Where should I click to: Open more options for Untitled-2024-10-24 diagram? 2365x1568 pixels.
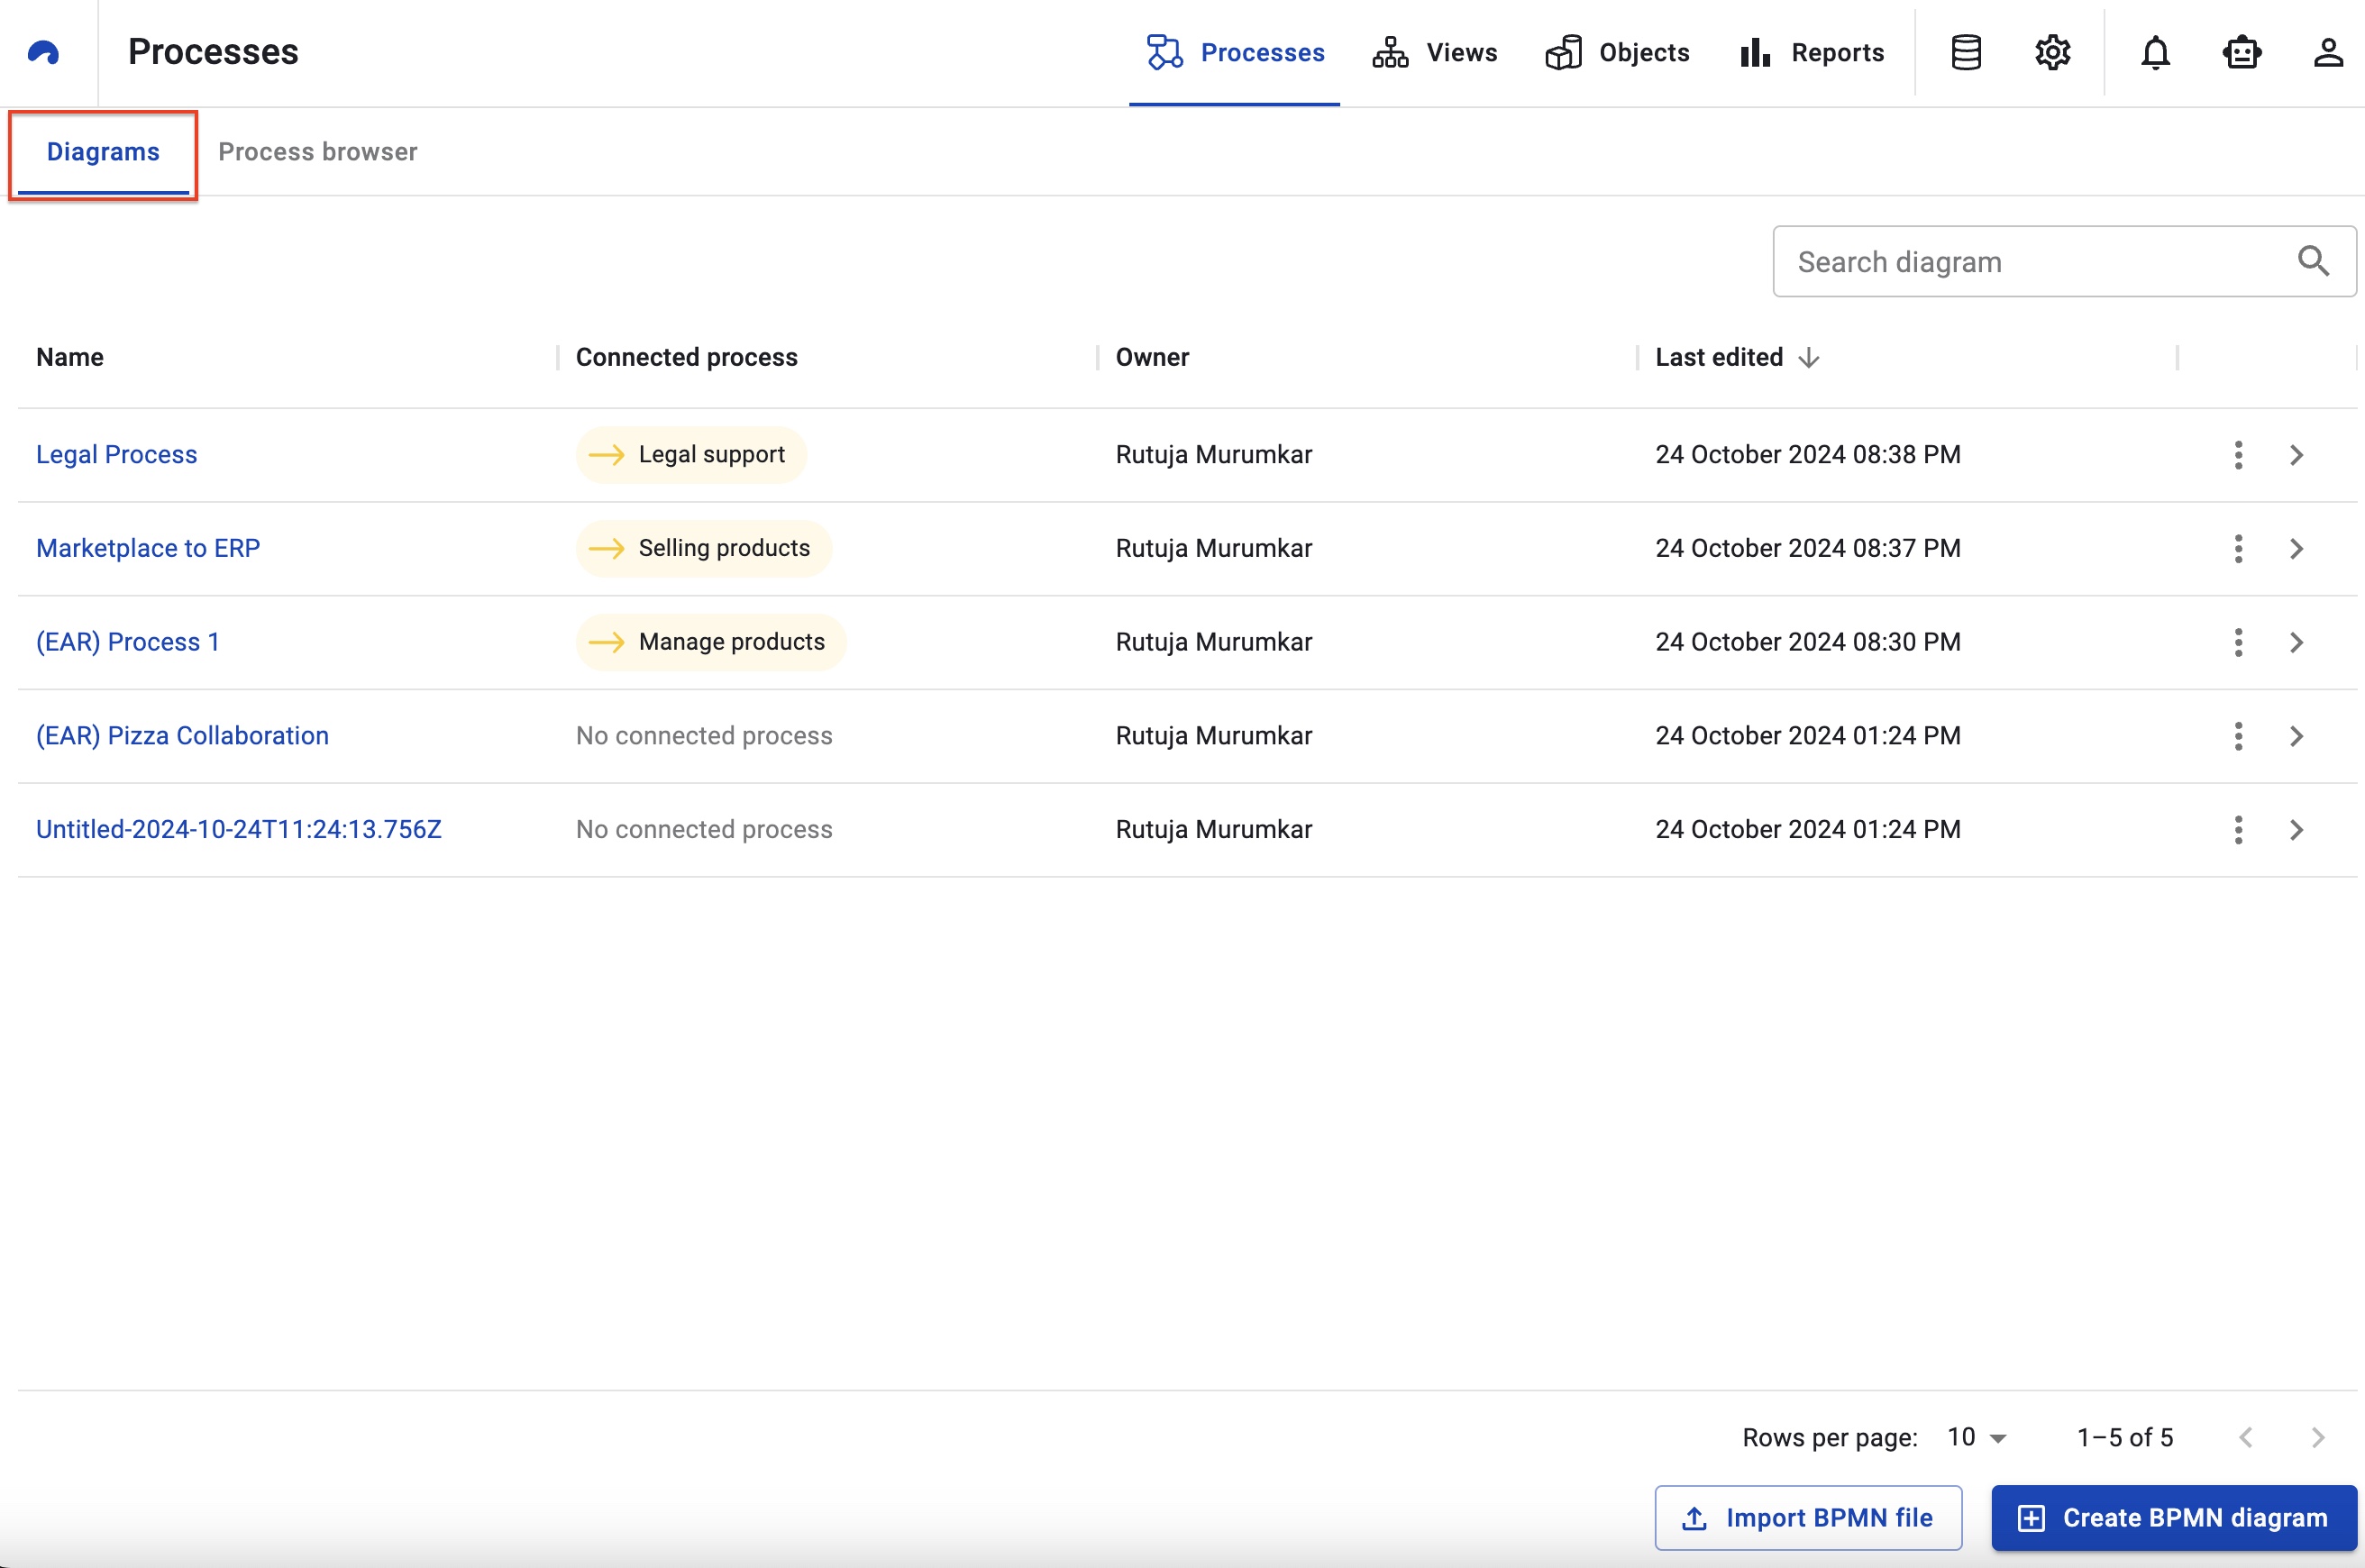[x=2238, y=830]
